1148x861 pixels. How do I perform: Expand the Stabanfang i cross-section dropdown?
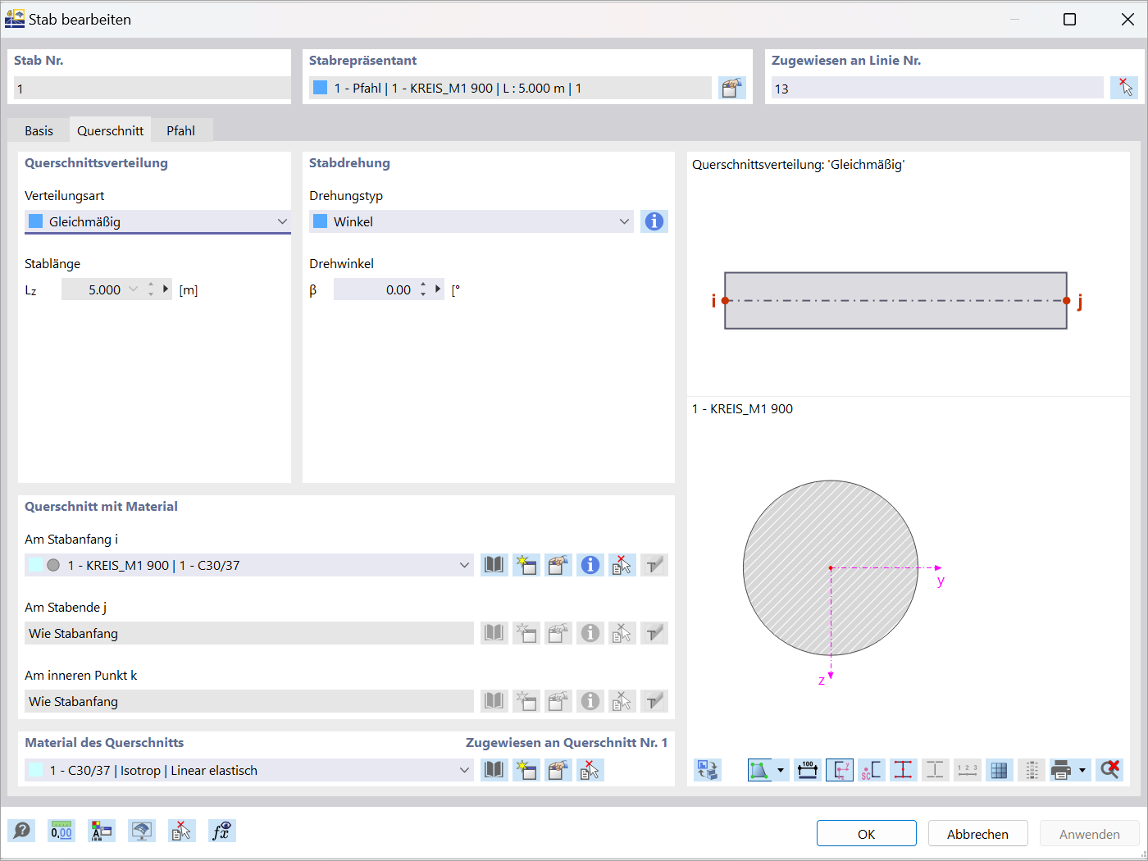pyautogui.click(x=464, y=565)
